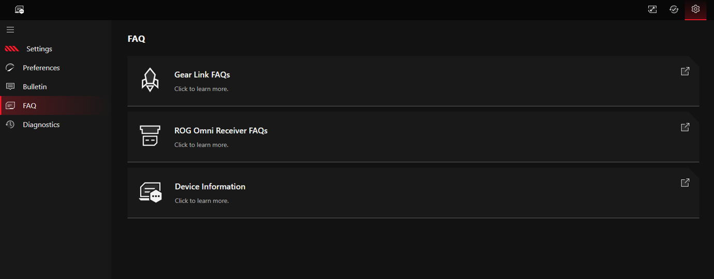Image resolution: width=714 pixels, height=279 pixels.
Task: Open the update check icon with checkmark
Action: pyautogui.click(x=674, y=9)
